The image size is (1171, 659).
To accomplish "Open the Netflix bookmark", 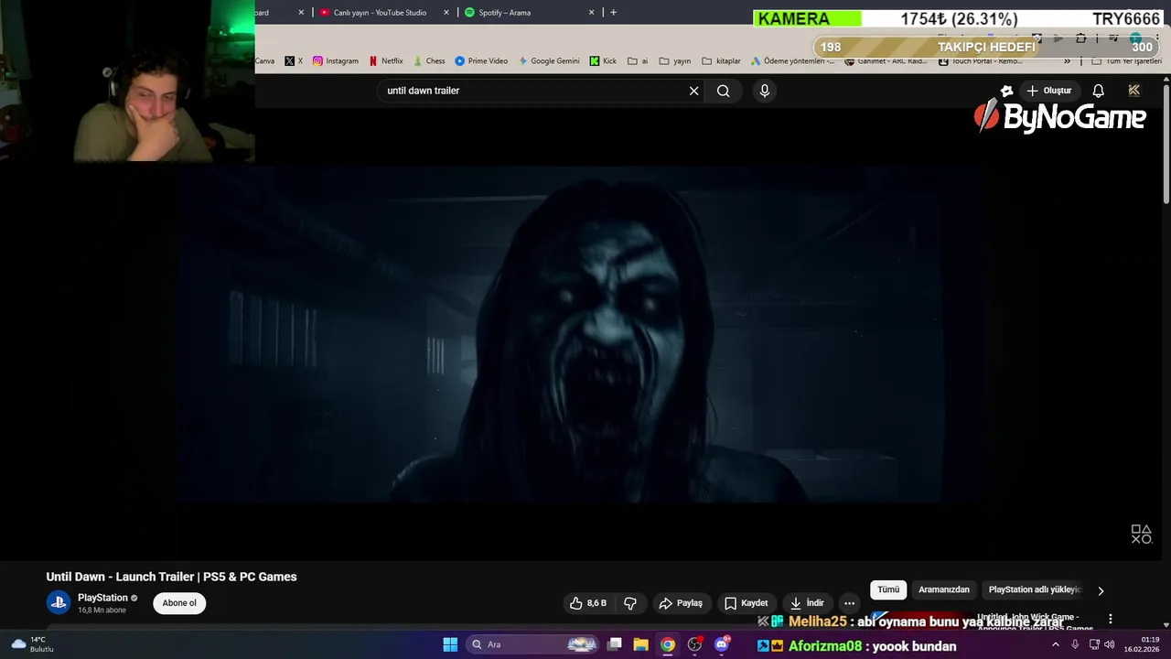I will coord(386,61).
